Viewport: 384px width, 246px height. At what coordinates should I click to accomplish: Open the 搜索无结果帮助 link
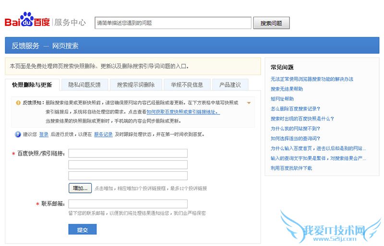(x=287, y=89)
